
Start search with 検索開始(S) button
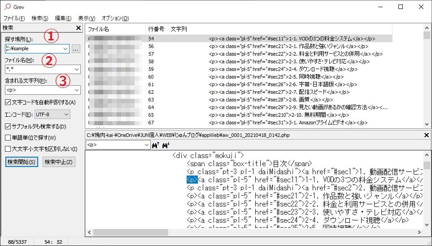pyautogui.click(x=22, y=162)
